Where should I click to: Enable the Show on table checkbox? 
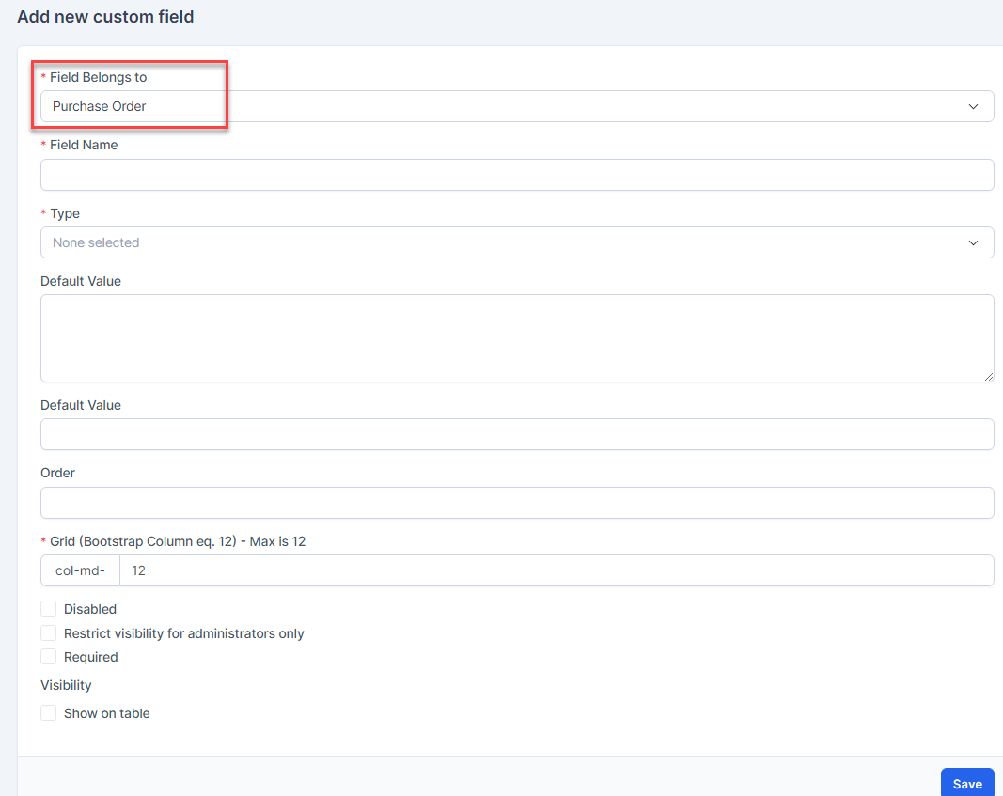click(49, 713)
